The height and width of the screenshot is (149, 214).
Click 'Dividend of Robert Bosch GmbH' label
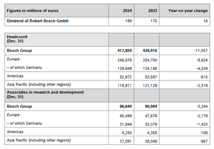[38, 21]
